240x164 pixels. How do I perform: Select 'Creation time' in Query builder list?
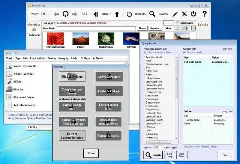[x=151, y=96]
